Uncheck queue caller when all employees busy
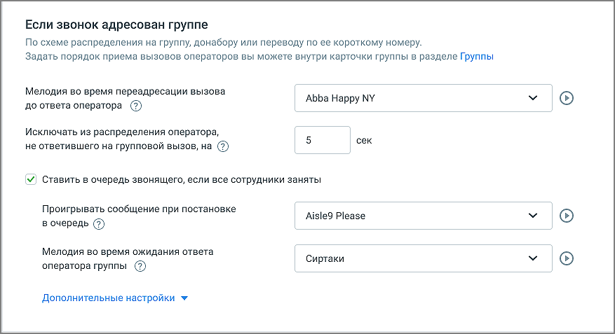Screen dimensions: 615x334 pyautogui.click(x=31, y=179)
